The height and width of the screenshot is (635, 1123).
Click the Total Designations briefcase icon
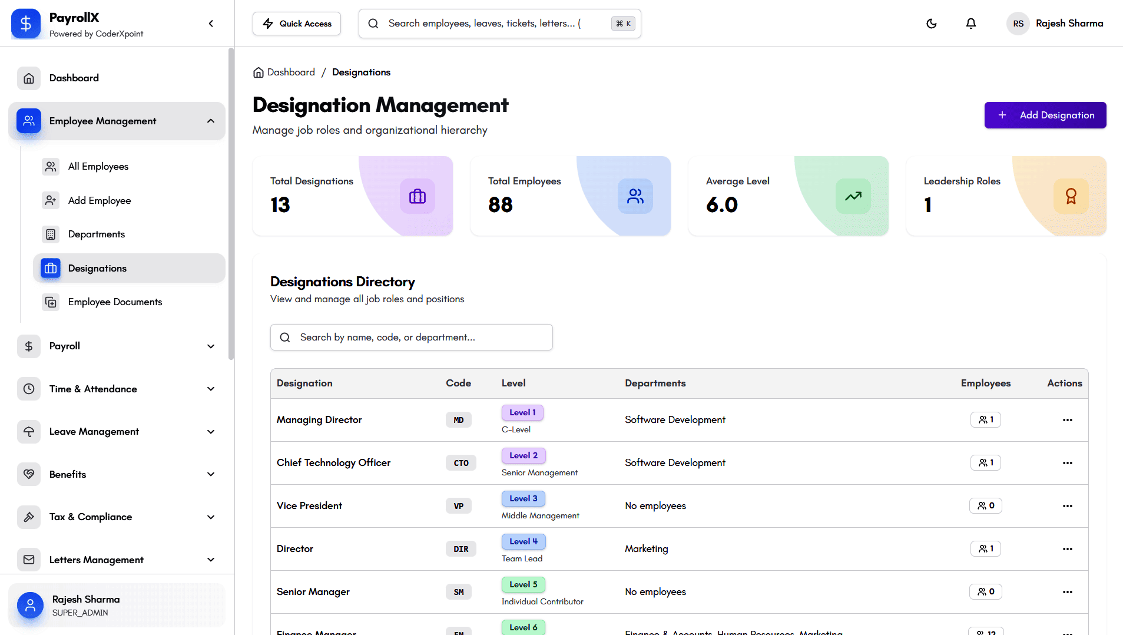click(x=418, y=196)
